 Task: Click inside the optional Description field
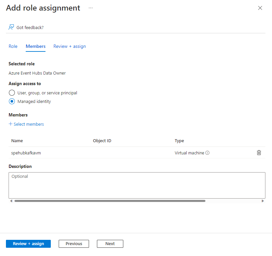tap(137, 185)
